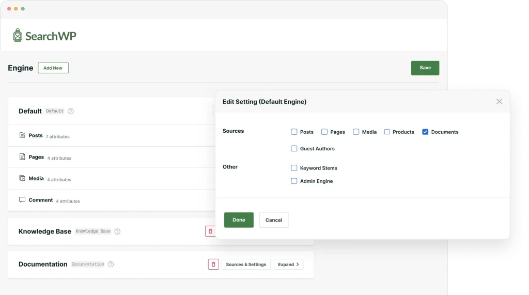Enable the Pages source checkbox
The width and height of the screenshot is (529, 295).
(x=324, y=132)
